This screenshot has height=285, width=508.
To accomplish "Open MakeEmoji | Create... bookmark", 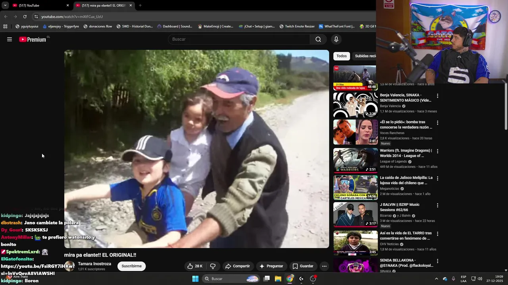I will (x=216, y=27).
